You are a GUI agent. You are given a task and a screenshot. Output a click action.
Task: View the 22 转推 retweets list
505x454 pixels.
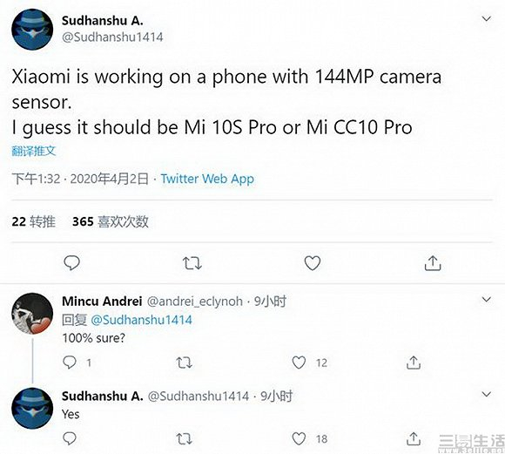33,221
